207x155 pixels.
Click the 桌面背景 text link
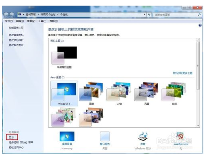[x=67, y=144]
